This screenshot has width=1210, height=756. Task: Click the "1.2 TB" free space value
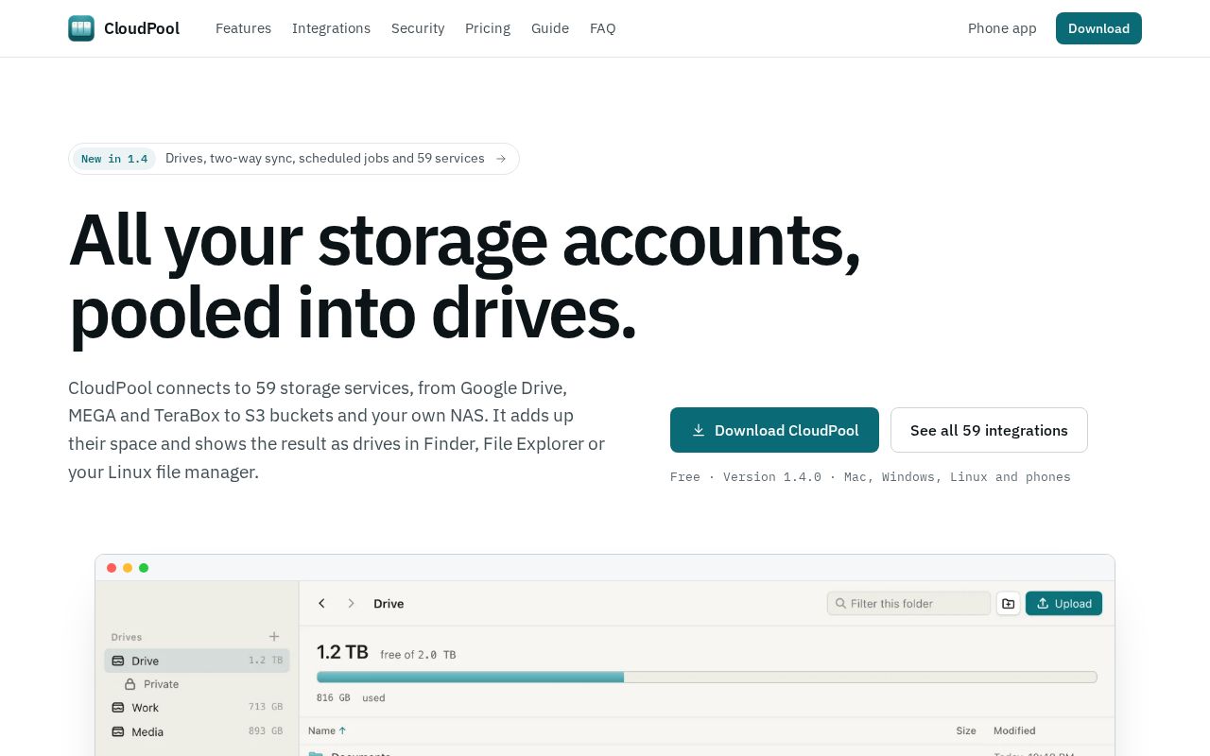(342, 652)
